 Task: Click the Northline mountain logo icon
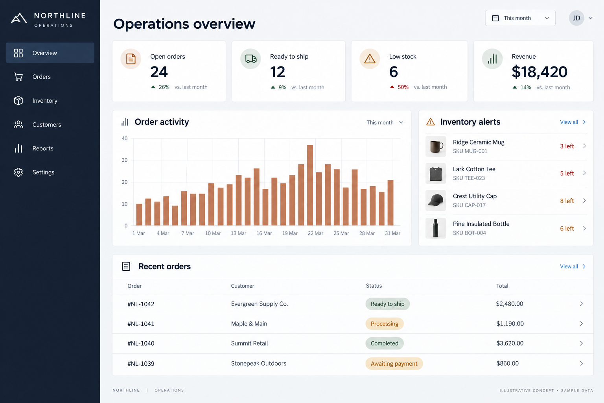click(18, 18)
